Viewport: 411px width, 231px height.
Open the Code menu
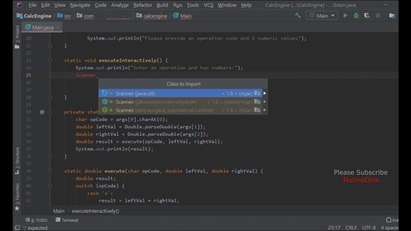click(100, 5)
